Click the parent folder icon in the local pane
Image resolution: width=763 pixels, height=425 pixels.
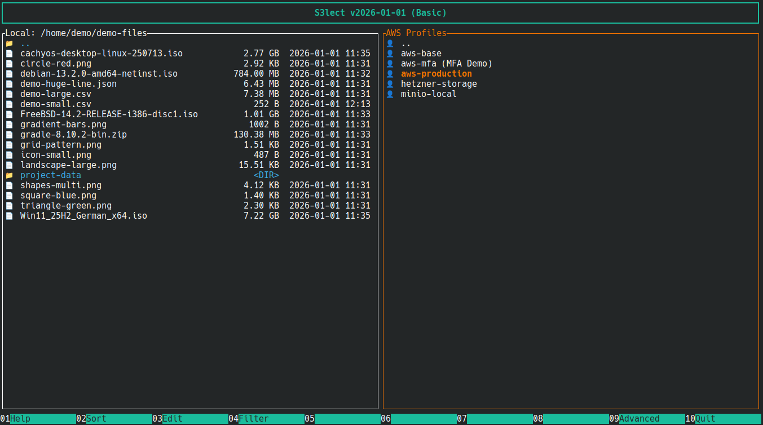pyautogui.click(x=9, y=43)
